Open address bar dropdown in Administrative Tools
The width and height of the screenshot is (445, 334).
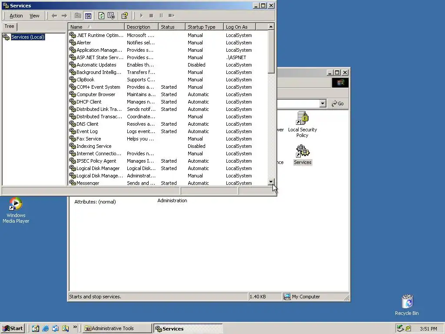[x=322, y=104]
